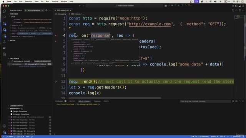The height and width of the screenshot is (138, 246).
Task: Open the Terminal menu in menu bar
Action: click(x=55, y=2)
